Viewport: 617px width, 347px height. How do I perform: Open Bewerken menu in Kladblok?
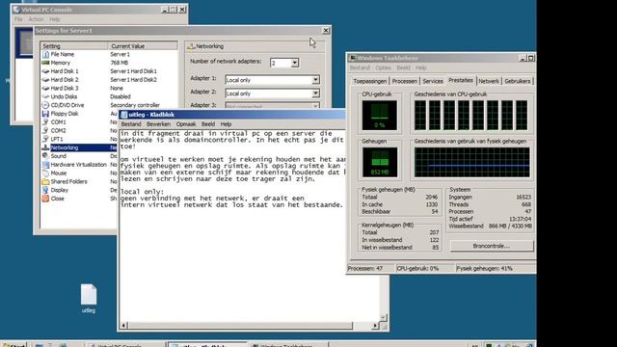tap(158, 124)
